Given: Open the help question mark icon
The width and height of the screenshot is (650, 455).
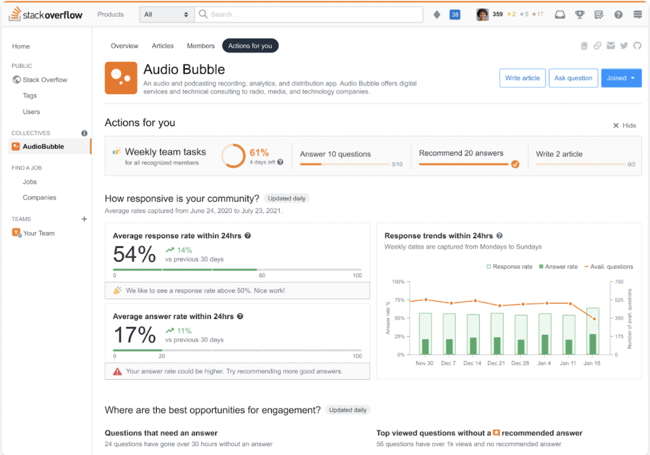Looking at the screenshot, I should coord(618,14).
